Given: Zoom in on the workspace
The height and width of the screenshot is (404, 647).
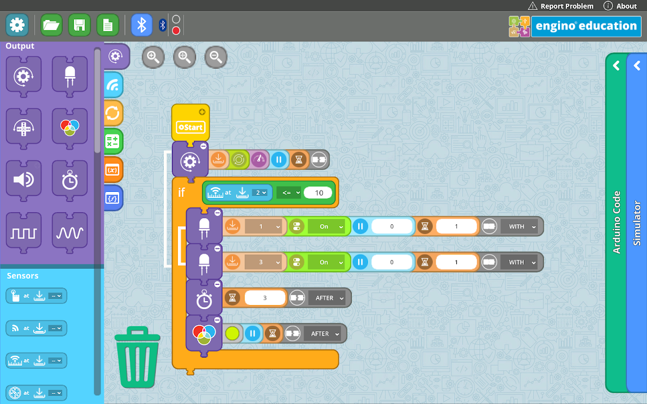Looking at the screenshot, I should [153, 58].
